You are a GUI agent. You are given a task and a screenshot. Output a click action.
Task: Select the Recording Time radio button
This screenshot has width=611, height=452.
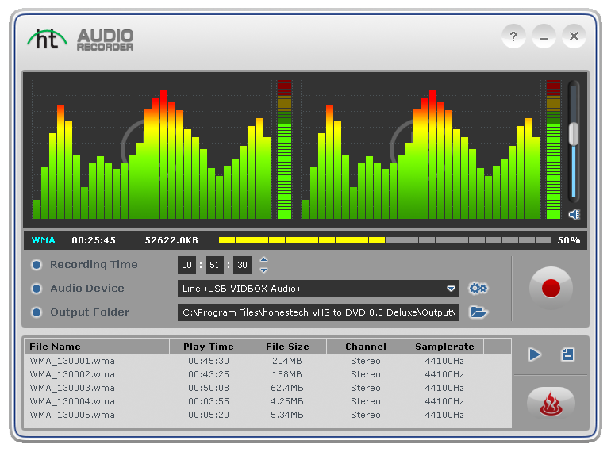click(x=37, y=265)
